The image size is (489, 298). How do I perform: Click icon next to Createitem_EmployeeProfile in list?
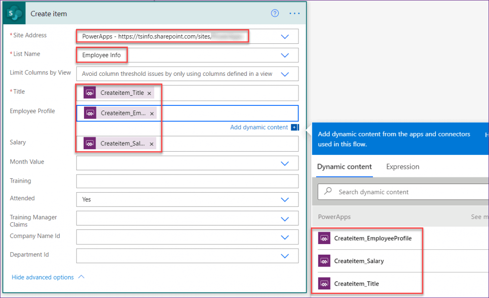pos(324,238)
